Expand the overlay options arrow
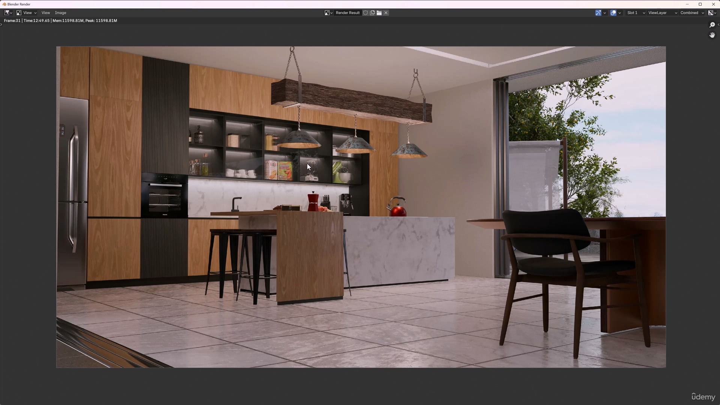The image size is (720, 405). click(619, 13)
